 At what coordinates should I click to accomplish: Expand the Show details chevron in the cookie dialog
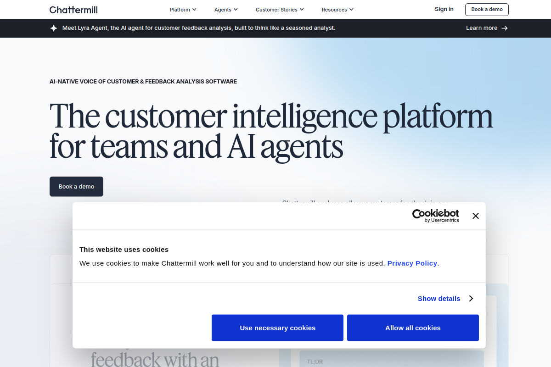(x=471, y=298)
